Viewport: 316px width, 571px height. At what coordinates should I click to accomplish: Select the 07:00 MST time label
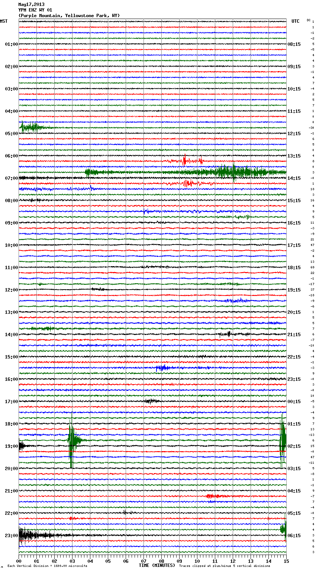pos(12,178)
